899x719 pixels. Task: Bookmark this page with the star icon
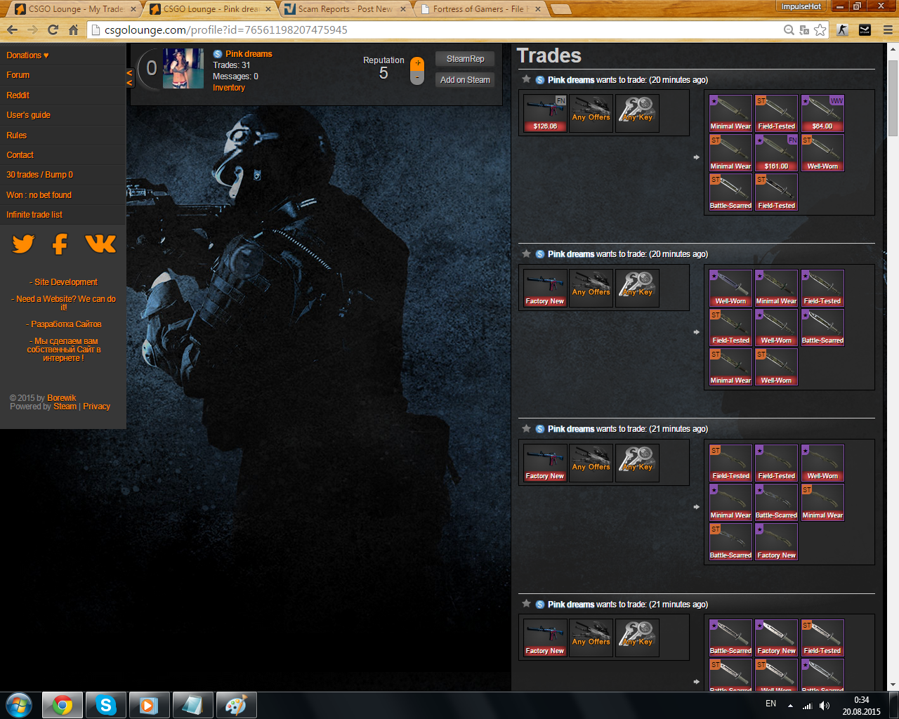(820, 30)
